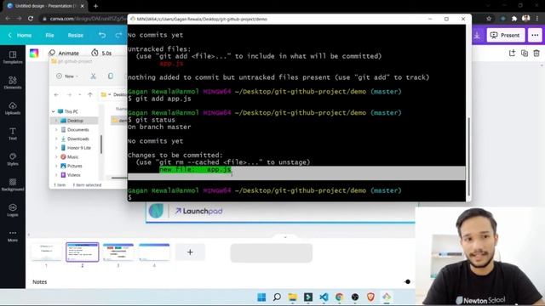Select Downloads in Explorer navigation pane
This screenshot has width=545, height=306.
coord(77,139)
